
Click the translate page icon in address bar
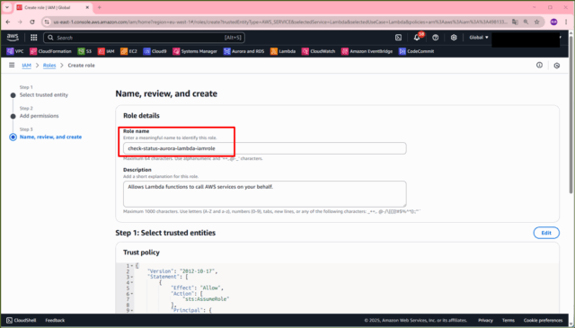pyautogui.click(x=515, y=22)
